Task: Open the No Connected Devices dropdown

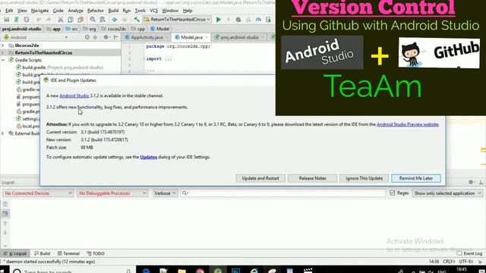Action: 38,193
